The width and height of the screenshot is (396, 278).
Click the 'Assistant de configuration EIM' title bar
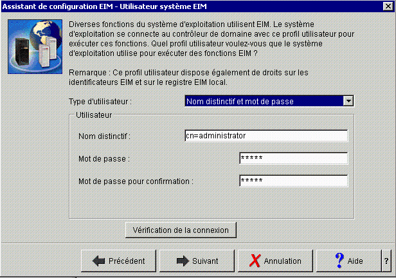click(x=104, y=6)
